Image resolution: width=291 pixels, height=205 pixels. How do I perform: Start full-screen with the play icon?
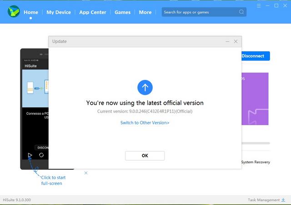[x=30, y=155]
